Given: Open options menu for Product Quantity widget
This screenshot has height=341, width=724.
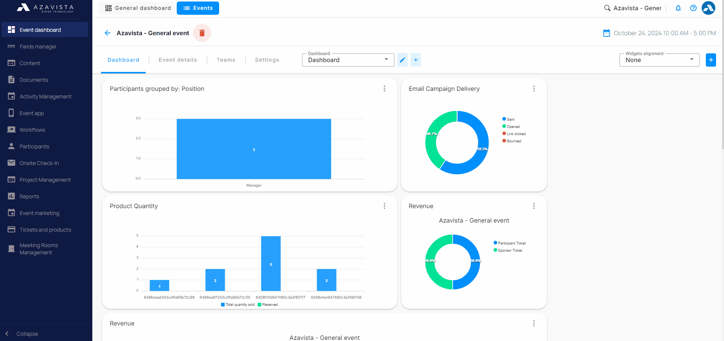Looking at the screenshot, I should point(385,206).
